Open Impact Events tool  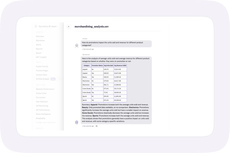42,66
